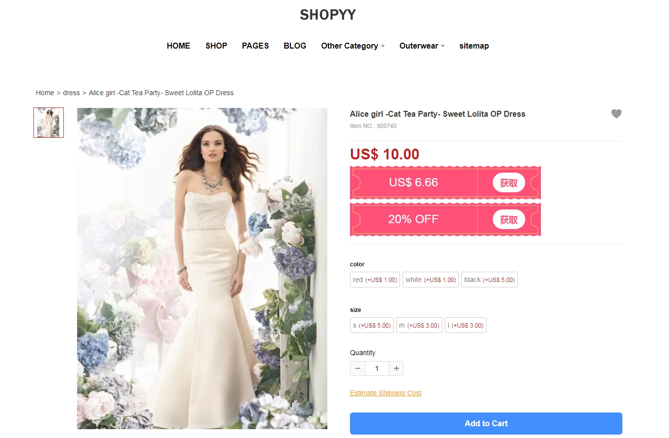Viewport: 669px width, 438px height.
Task: Open Estimate Shipping Cost link
Action: click(x=386, y=393)
